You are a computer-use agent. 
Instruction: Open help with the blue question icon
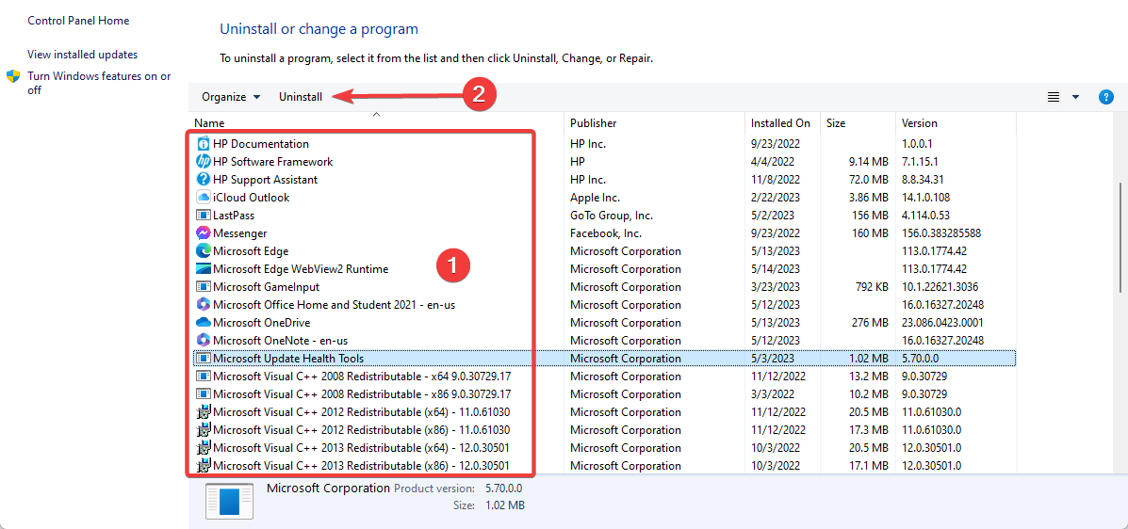[1106, 97]
